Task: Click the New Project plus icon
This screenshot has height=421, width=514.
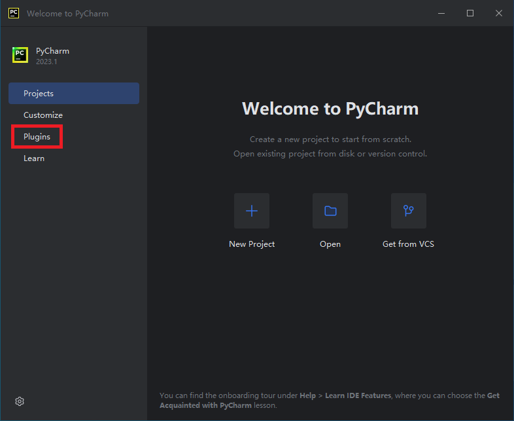Action: (x=252, y=211)
